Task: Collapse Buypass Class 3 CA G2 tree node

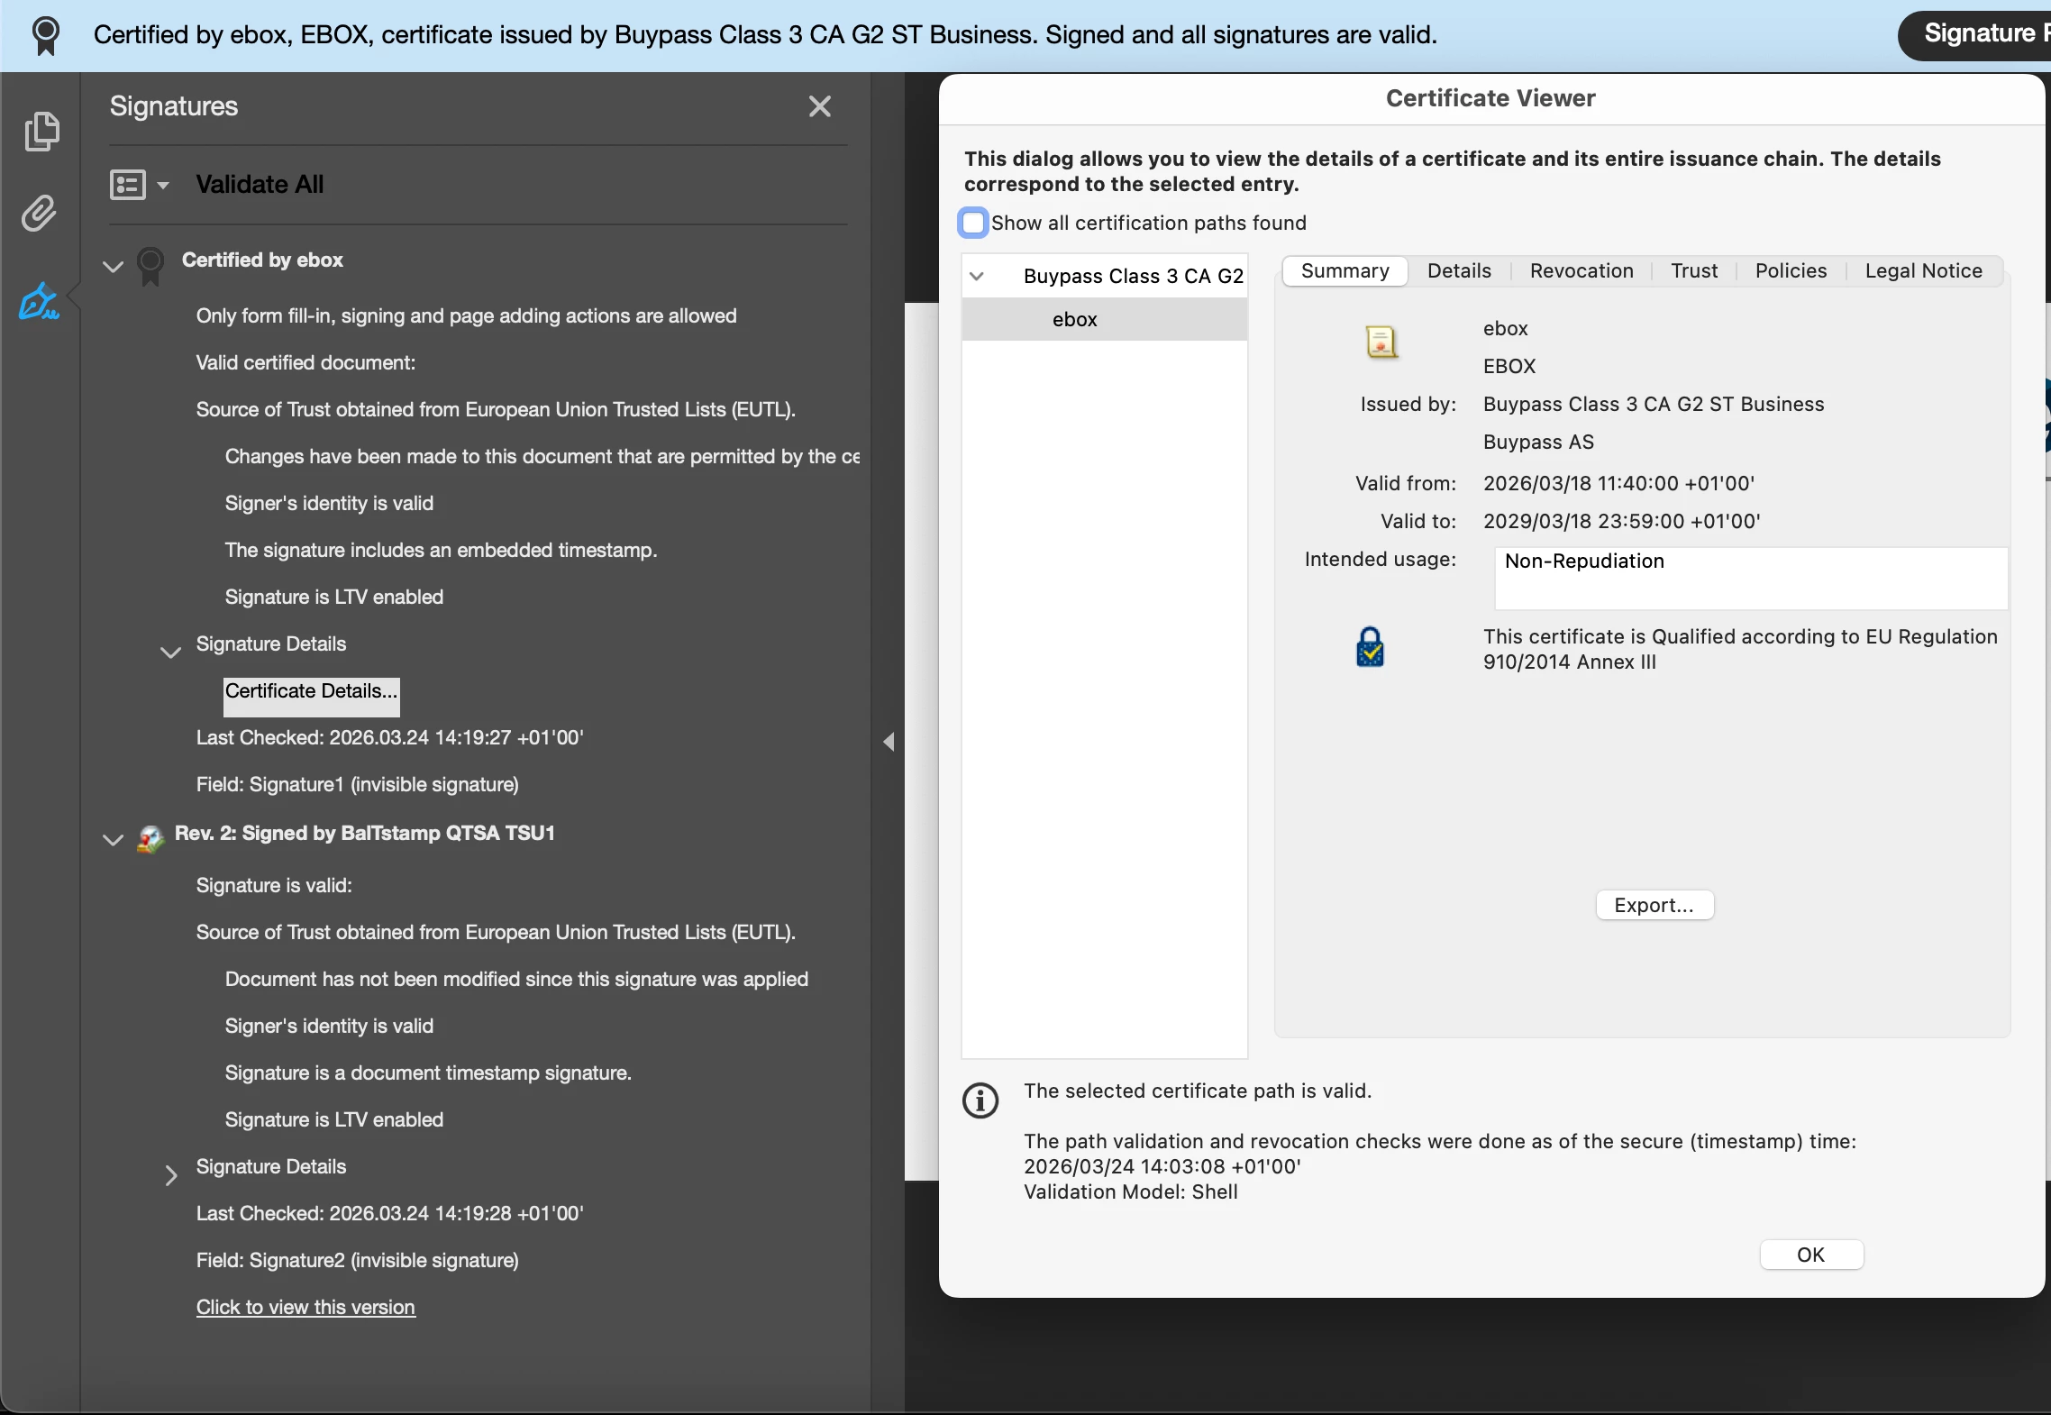Action: click(x=977, y=276)
